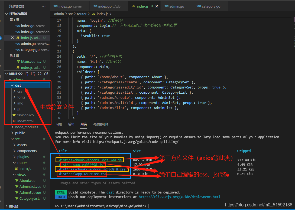Open the cli.vuejs.org deployment link
The width and height of the screenshot is (295, 210).
179,197
